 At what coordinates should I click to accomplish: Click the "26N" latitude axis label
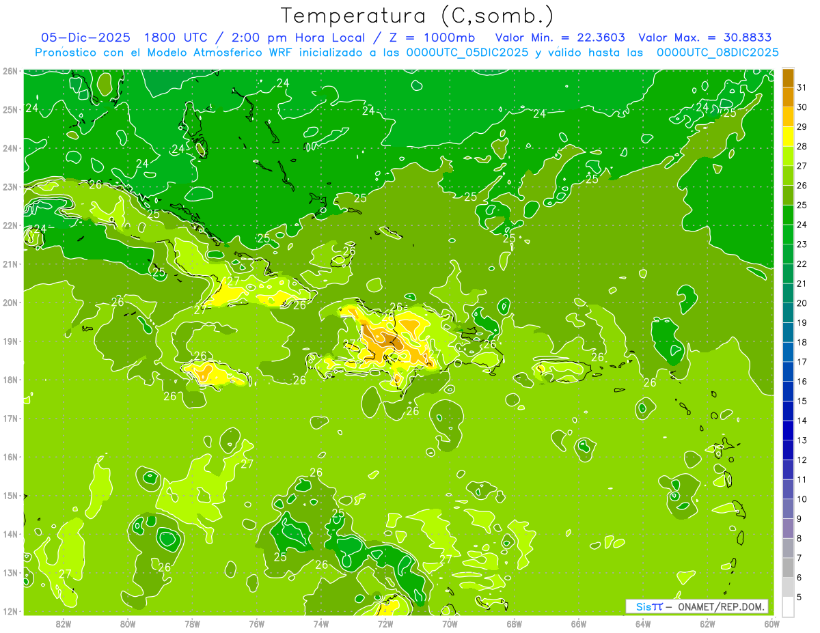[10, 71]
